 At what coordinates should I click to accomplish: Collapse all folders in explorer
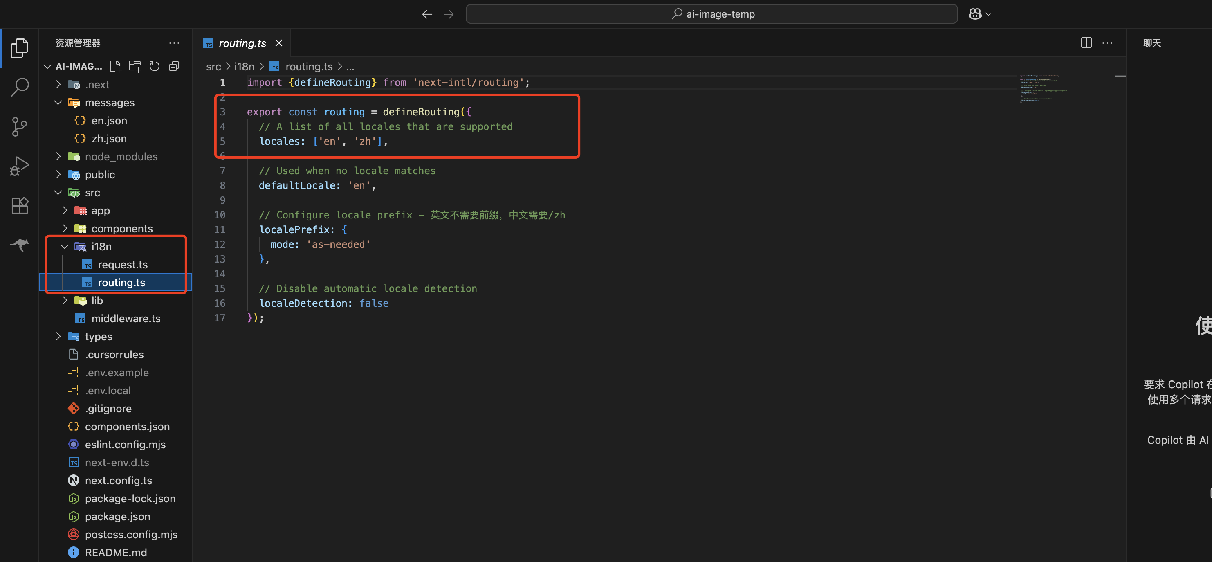(x=174, y=66)
